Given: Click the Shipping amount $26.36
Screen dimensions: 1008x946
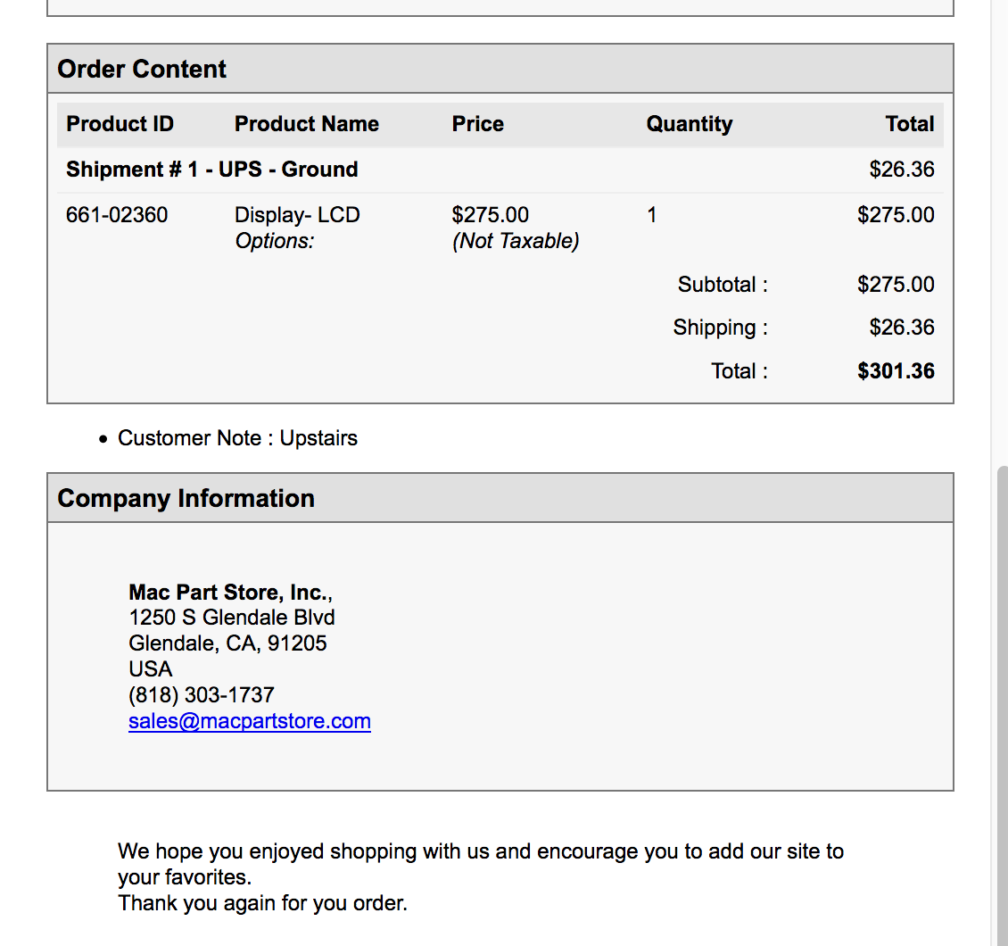Looking at the screenshot, I should point(901,328).
